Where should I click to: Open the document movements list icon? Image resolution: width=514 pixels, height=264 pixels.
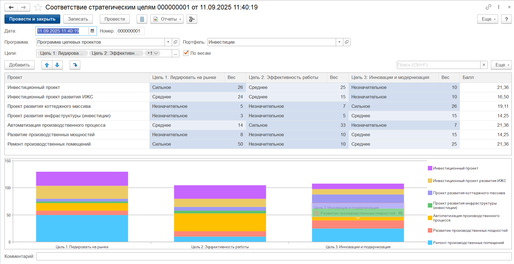[x=142, y=19]
